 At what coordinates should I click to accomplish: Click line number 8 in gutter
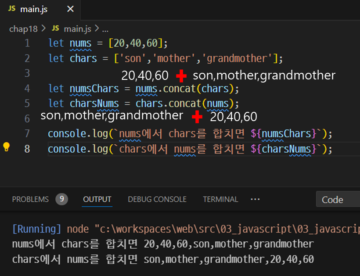(x=27, y=149)
